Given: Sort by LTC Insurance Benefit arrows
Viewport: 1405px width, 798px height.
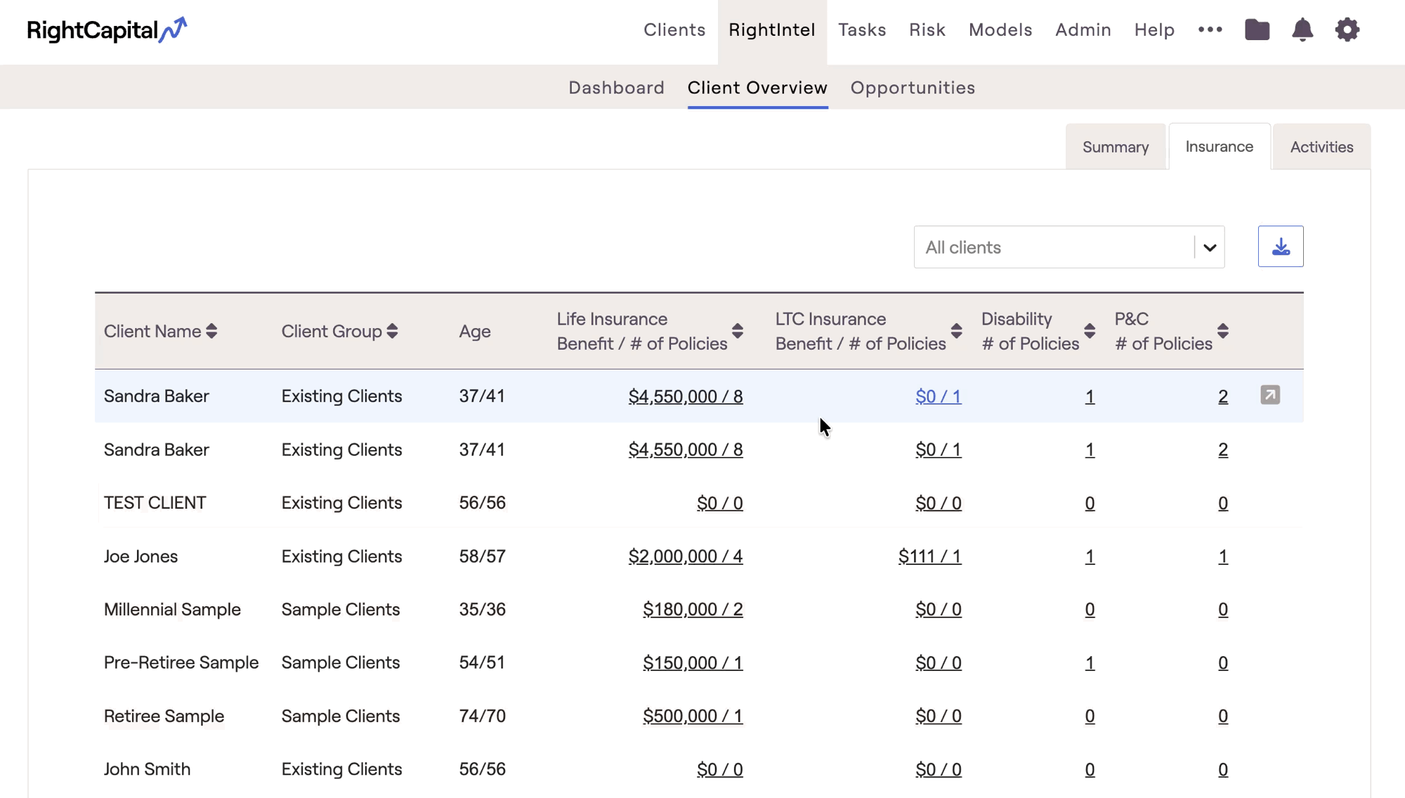Looking at the screenshot, I should click(x=956, y=331).
